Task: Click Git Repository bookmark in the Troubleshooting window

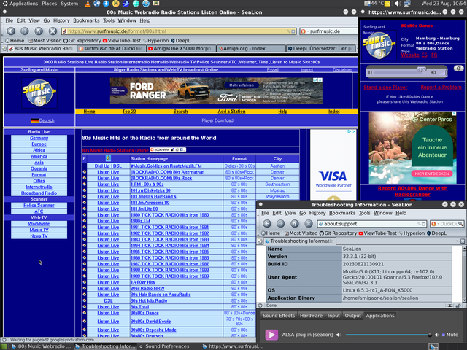Action: (x=338, y=233)
